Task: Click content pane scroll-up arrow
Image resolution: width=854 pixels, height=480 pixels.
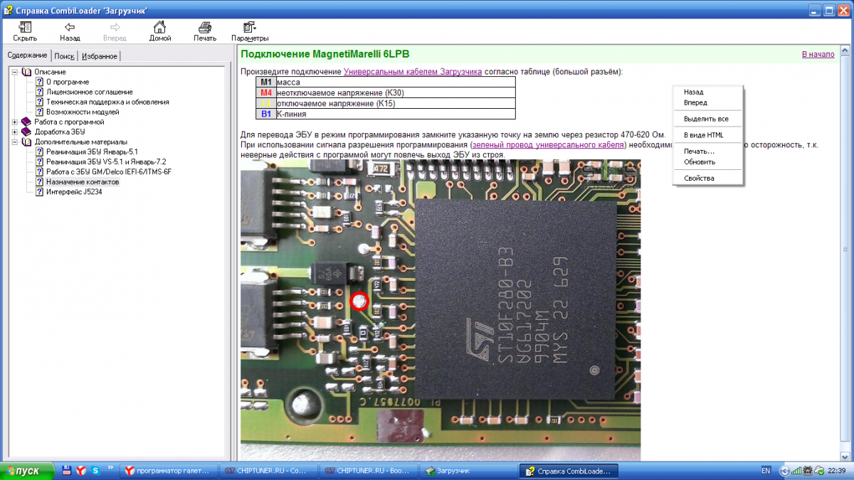Action: coord(845,50)
